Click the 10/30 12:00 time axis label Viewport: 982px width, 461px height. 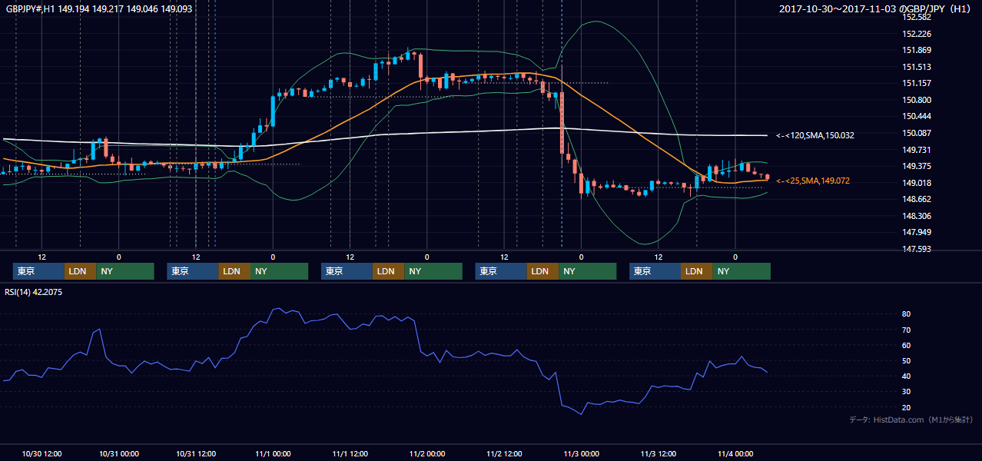[x=41, y=454]
